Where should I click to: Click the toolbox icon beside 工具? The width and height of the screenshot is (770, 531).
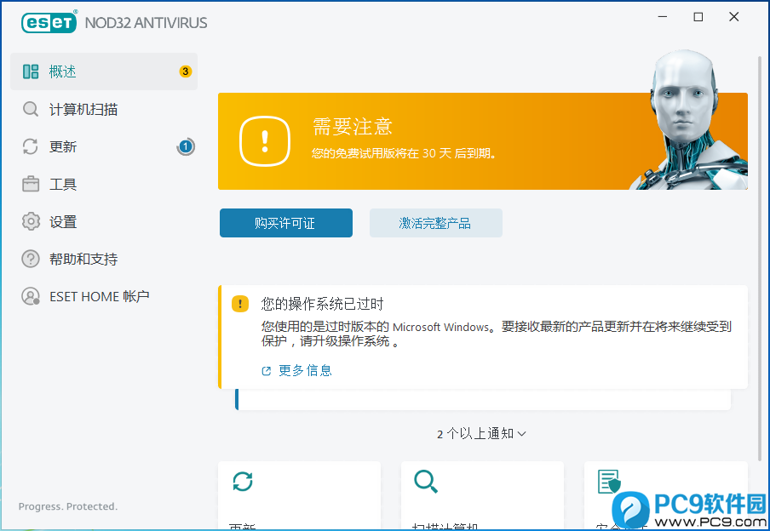[x=31, y=184]
